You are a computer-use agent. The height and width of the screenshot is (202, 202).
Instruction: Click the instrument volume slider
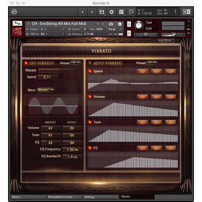click(x=173, y=34)
